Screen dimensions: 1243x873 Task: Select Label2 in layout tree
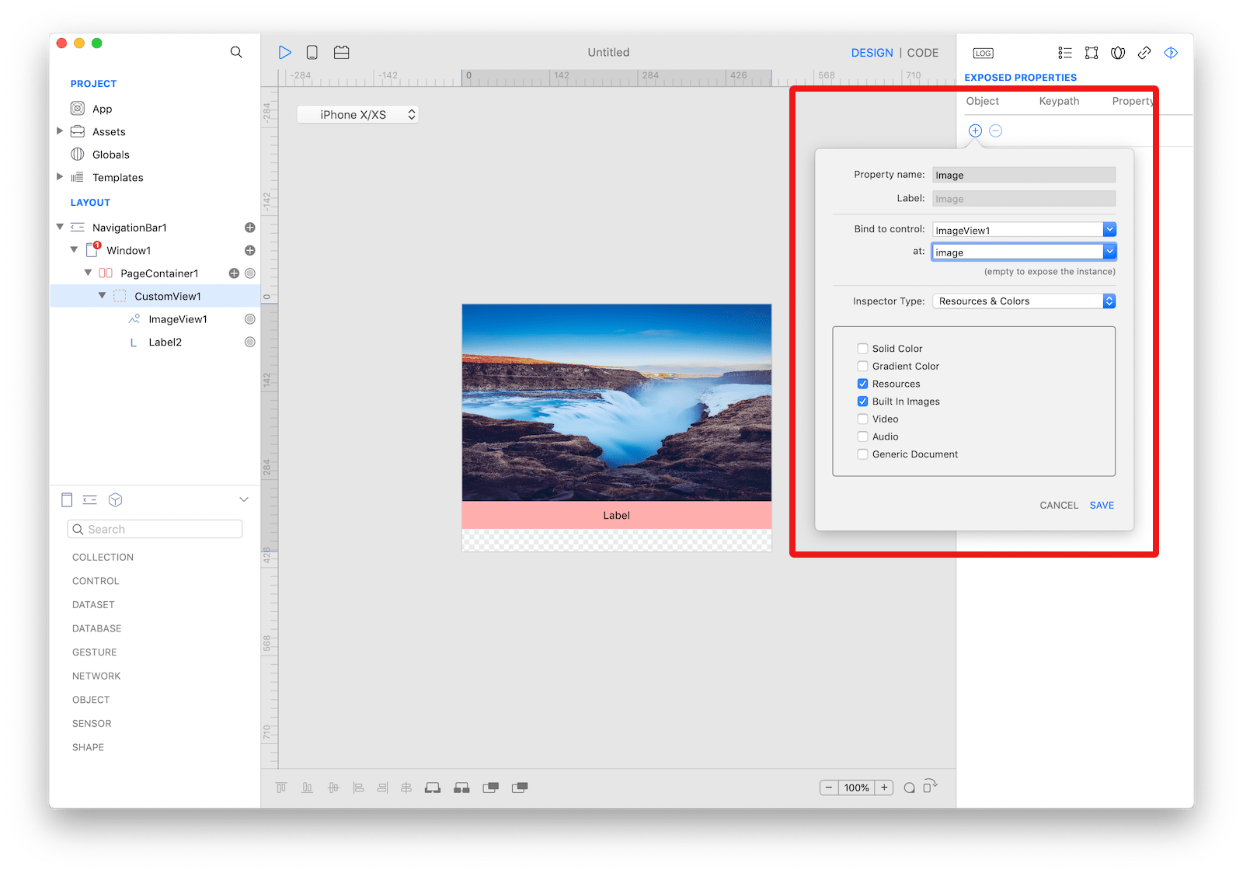click(x=165, y=342)
